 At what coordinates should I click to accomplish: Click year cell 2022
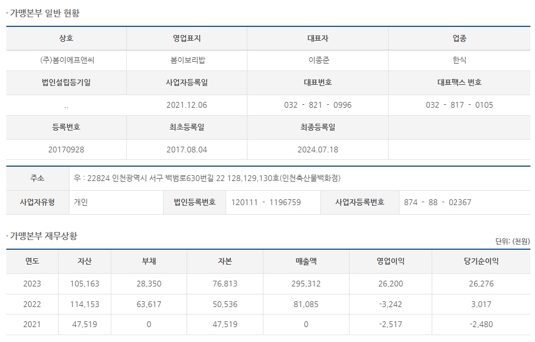click(32, 304)
